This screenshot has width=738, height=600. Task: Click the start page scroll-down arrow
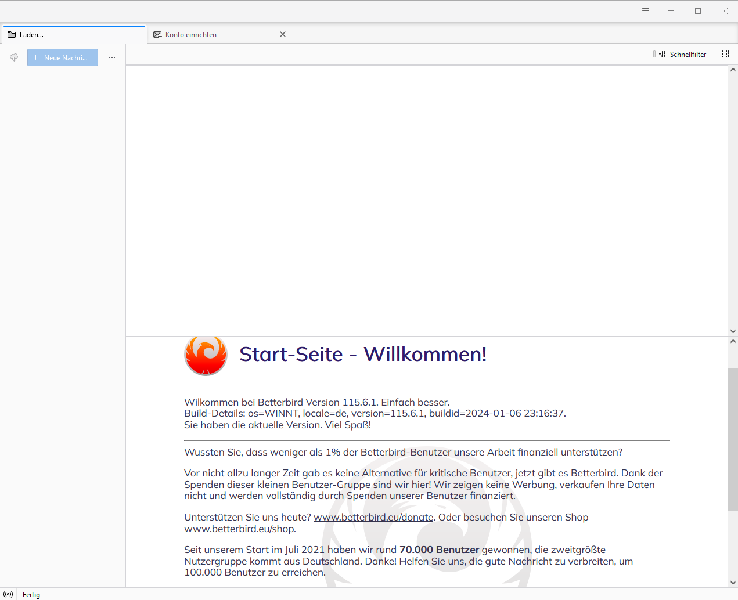pyautogui.click(x=733, y=583)
